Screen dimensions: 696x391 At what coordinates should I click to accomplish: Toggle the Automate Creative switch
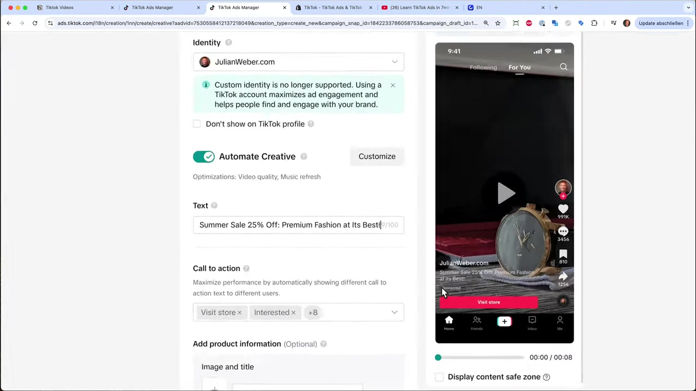point(204,156)
